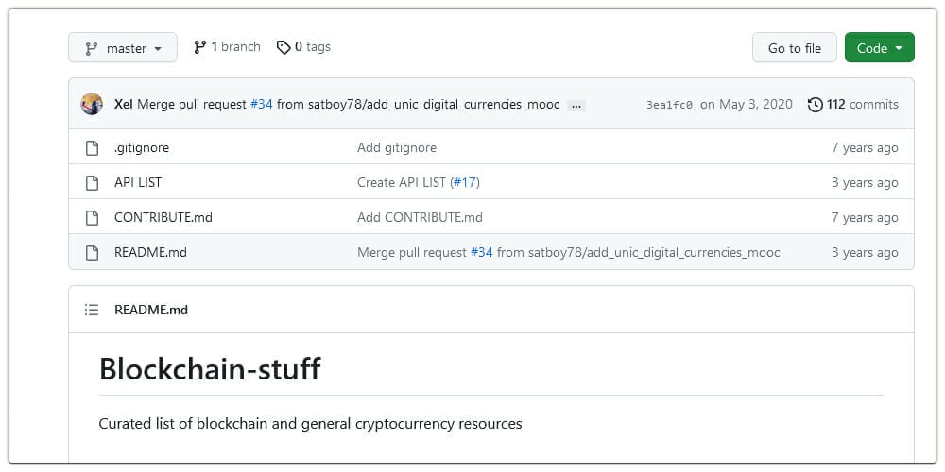Screen dimensions: 945x472
Task: Open the README table of contents icon
Action: (92, 310)
